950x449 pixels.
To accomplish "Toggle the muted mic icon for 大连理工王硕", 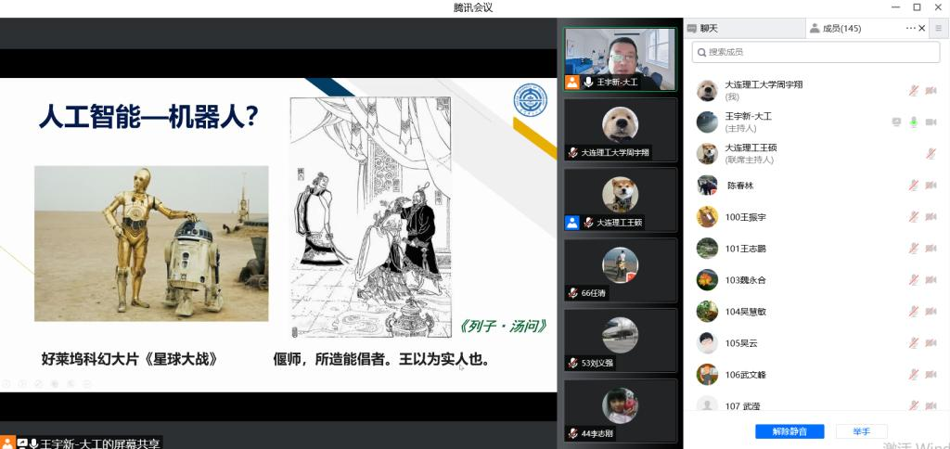I will [931, 153].
